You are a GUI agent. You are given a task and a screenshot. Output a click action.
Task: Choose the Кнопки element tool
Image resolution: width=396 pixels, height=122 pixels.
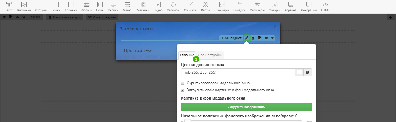113,6
